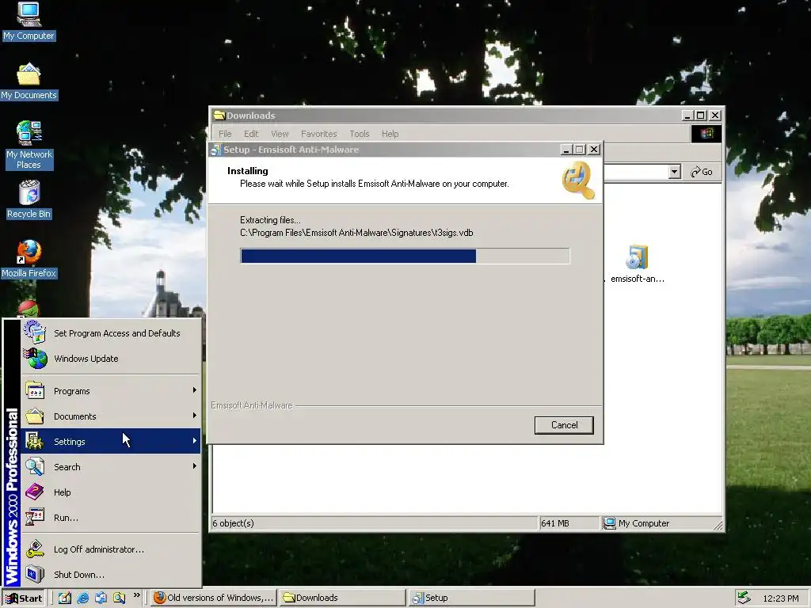Click the Search magnifier icon in Start menu
The height and width of the screenshot is (608, 811).
pos(35,466)
